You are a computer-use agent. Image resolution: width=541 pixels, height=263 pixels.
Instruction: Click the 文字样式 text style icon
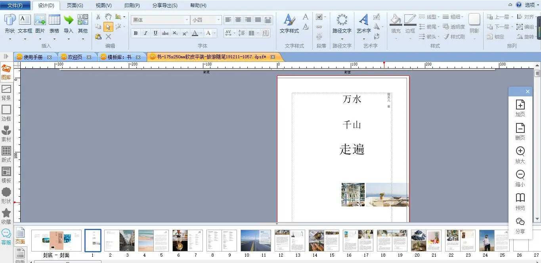pos(289,23)
